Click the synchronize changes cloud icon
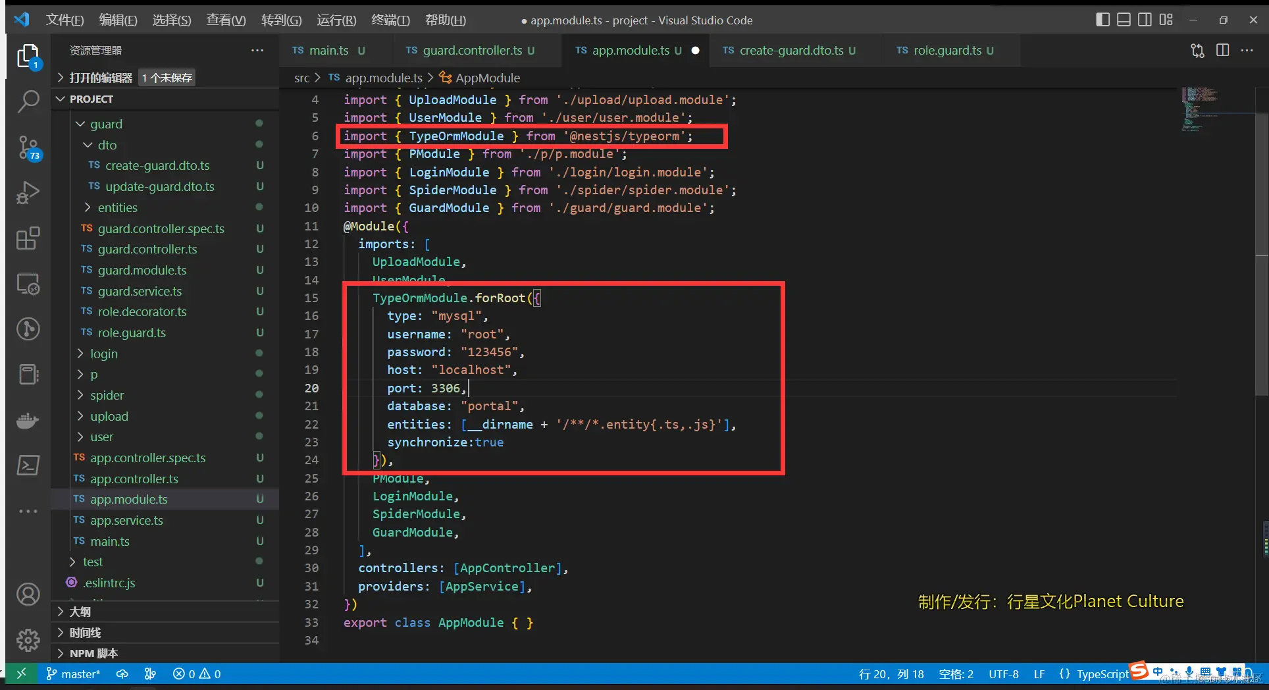 (x=122, y=674)
